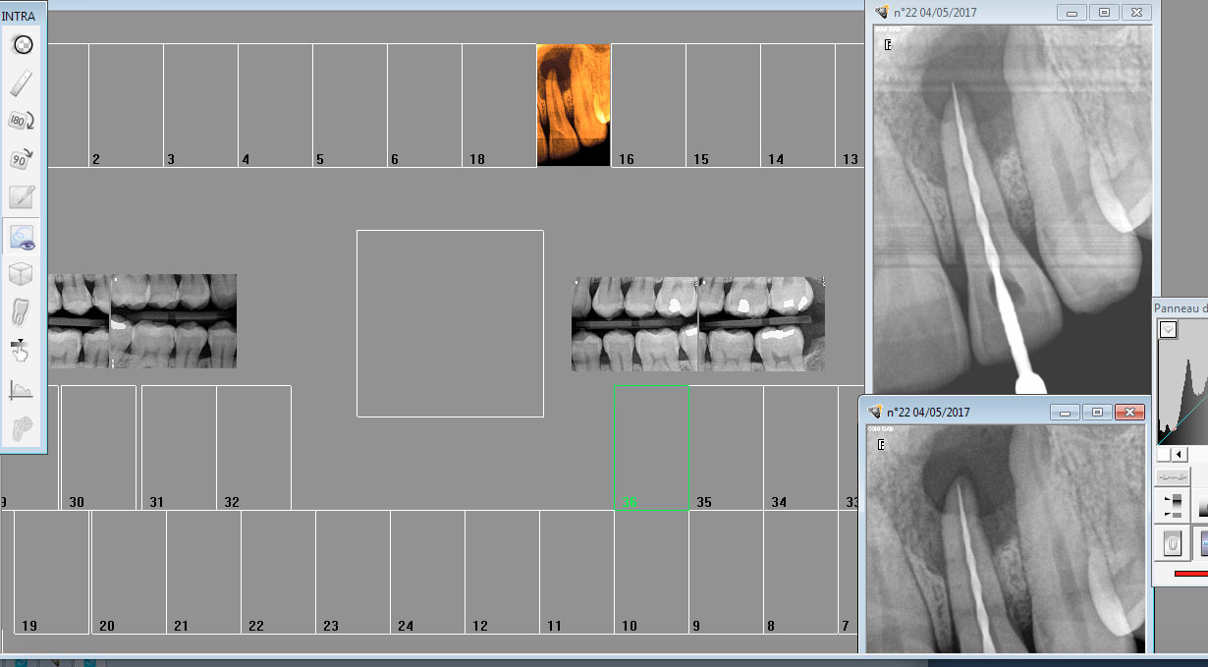1208x667 pixels.
Task: Select the ruler measurement tool
Action: coord(23,83)
